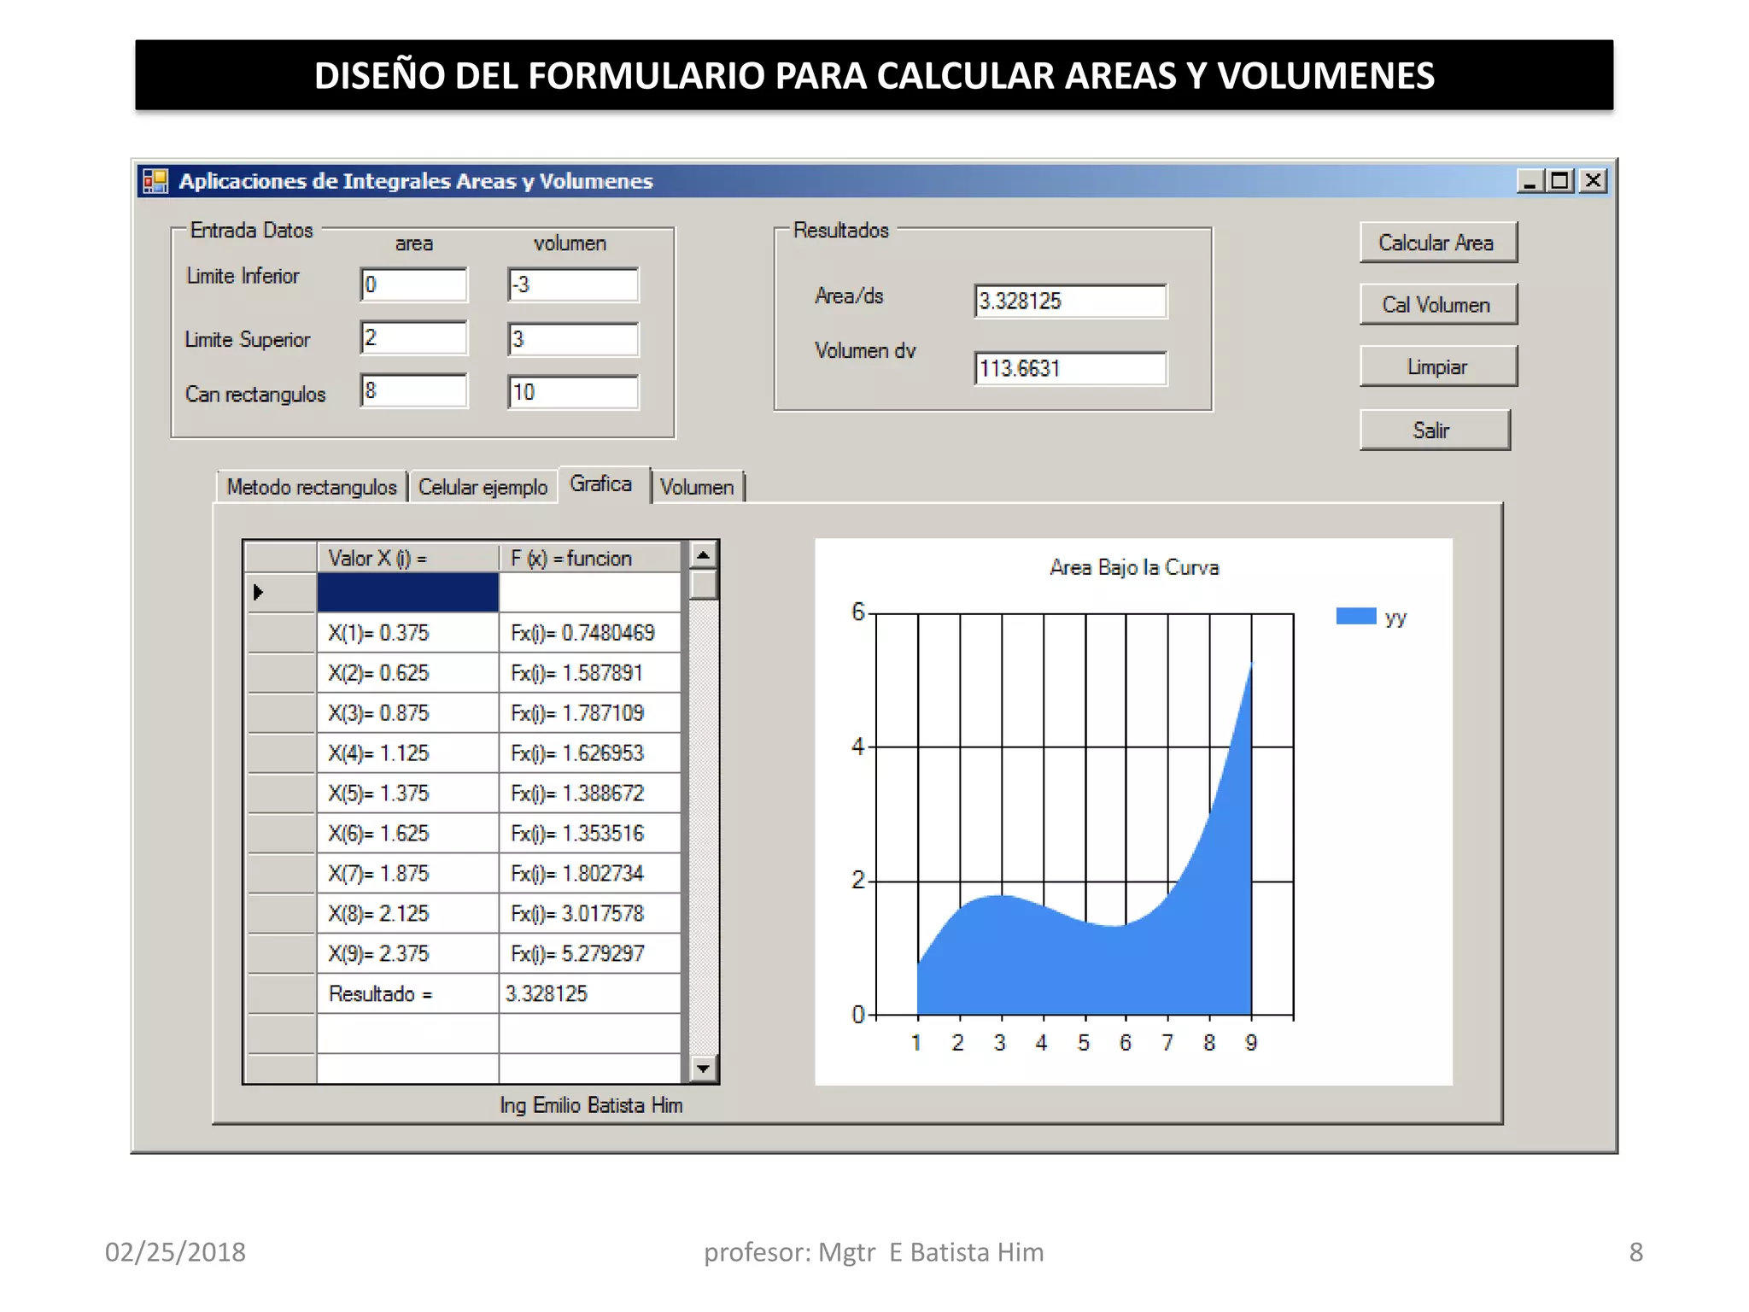Select cell Fx(i)= 1.587891
This screenshot has width=1749, height=1312.
click(589, 673)
